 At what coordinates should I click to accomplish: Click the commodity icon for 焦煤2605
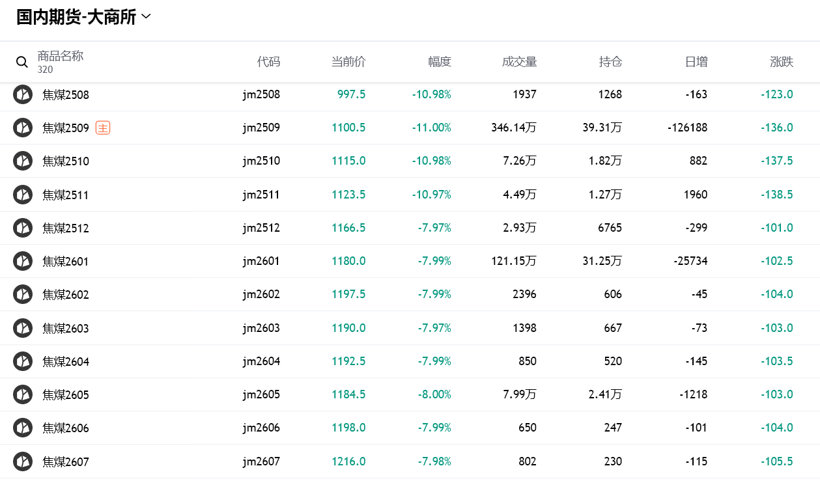(23, 394)
